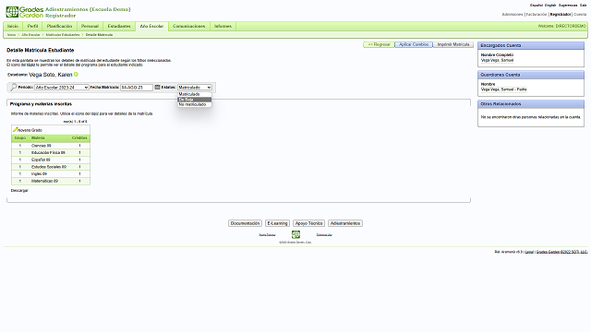591x332 pixels.
Task: Switch to the Informes tab
Action: point(223,27)
